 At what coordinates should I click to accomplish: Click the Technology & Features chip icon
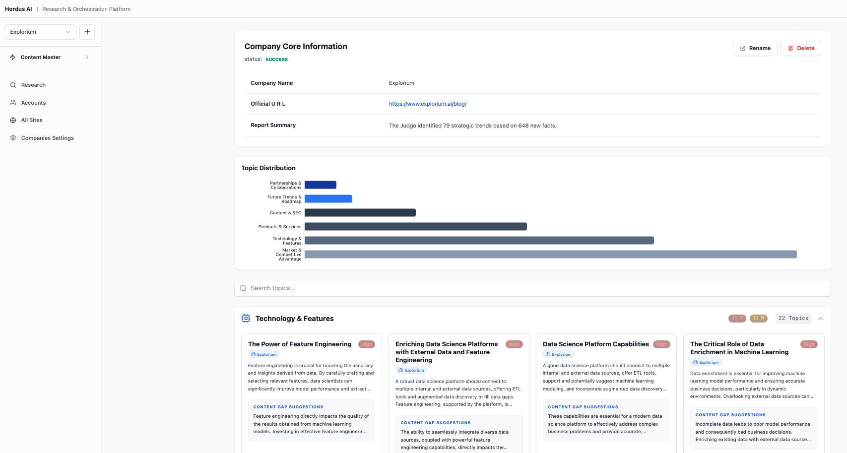tap(246, 319)
